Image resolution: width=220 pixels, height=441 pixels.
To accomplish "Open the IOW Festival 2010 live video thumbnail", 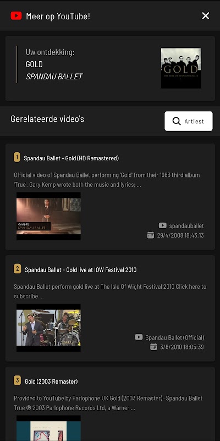I will (48, 327).
